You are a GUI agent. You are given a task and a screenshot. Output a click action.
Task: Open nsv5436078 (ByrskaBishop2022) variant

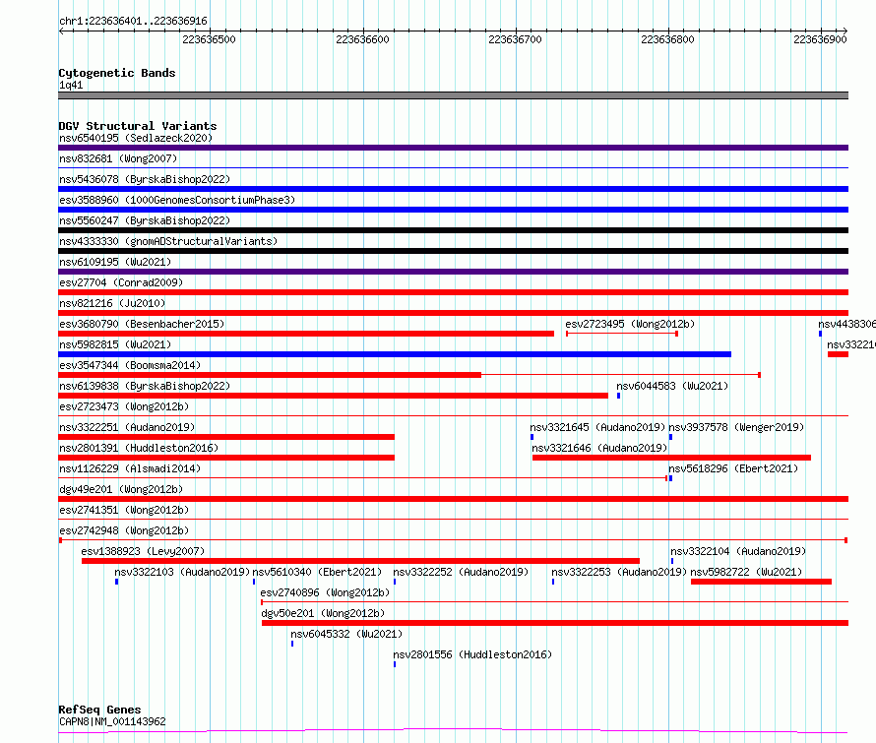tap(145, 179)
